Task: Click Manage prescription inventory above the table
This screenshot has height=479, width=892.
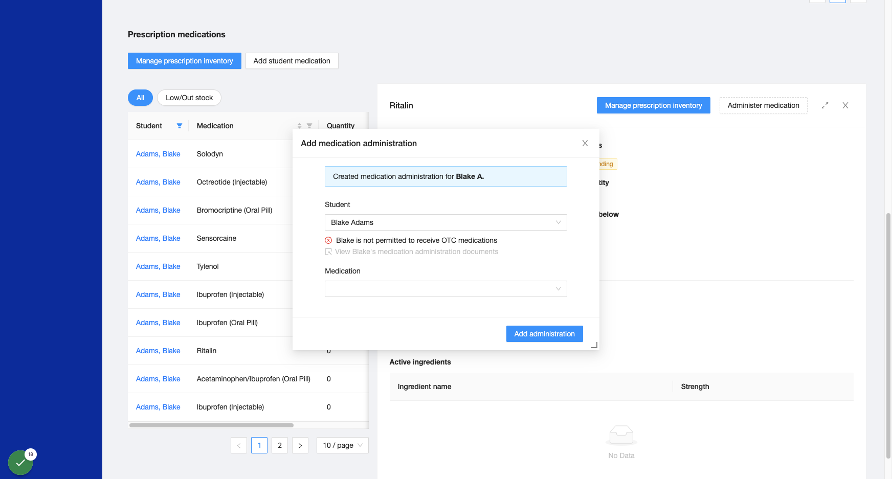Action: (x=185, y=61)
